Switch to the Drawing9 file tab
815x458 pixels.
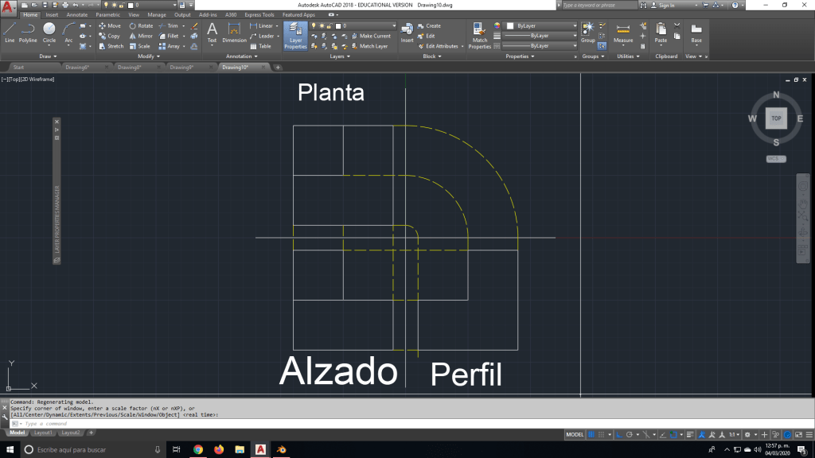[x=181, y=68]
